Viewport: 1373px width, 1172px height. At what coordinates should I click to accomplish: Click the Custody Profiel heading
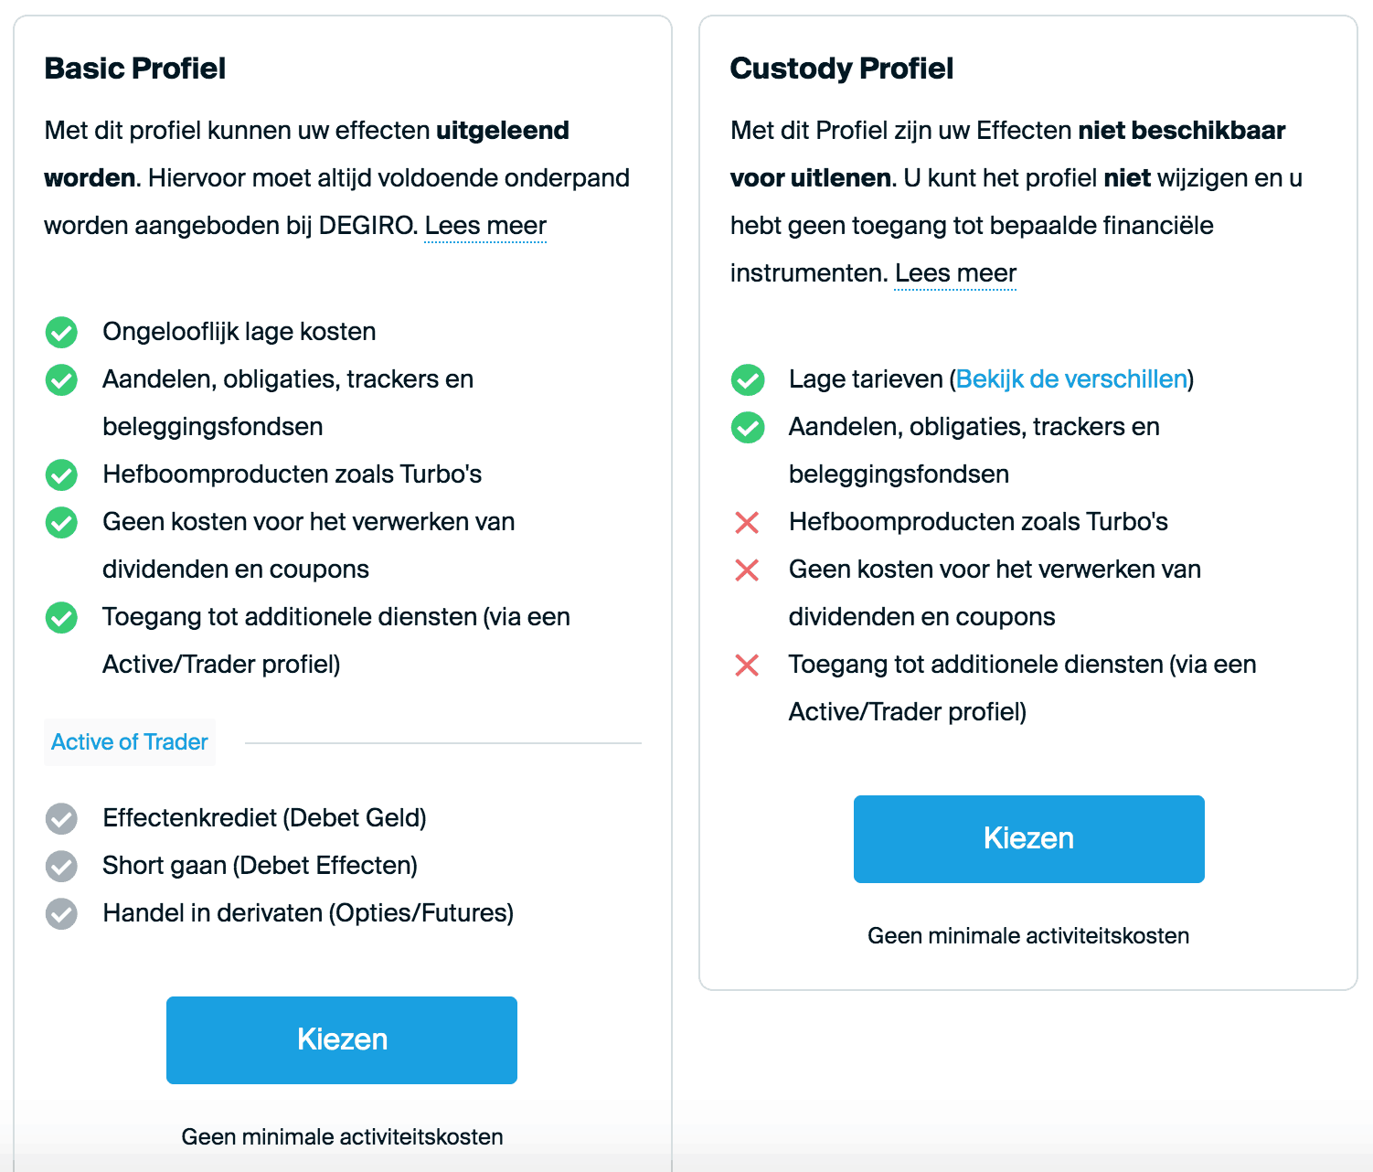[x=842, y=69]
